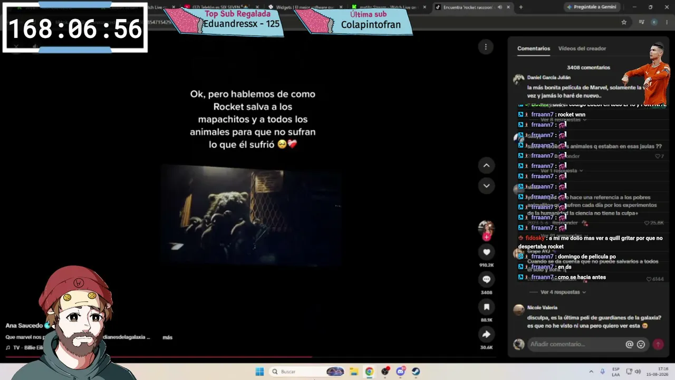Click the video frame to pause playback
This screenshot has height=380, width=675.
click(x=251, y=214)
